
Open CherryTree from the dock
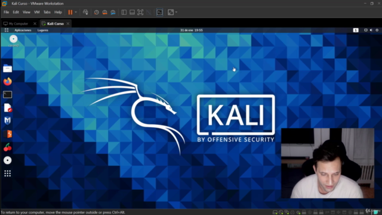point(8,148)
